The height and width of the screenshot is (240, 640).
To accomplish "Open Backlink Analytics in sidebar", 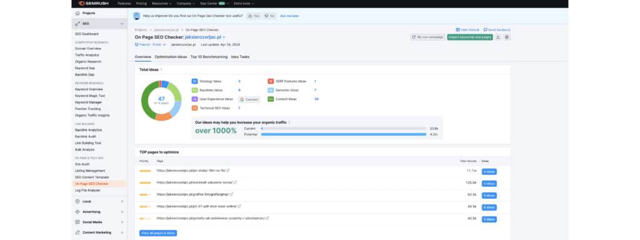I will click(88, 130).
